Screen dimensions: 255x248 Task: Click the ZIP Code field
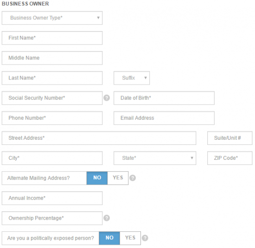[x=230, y=158]
